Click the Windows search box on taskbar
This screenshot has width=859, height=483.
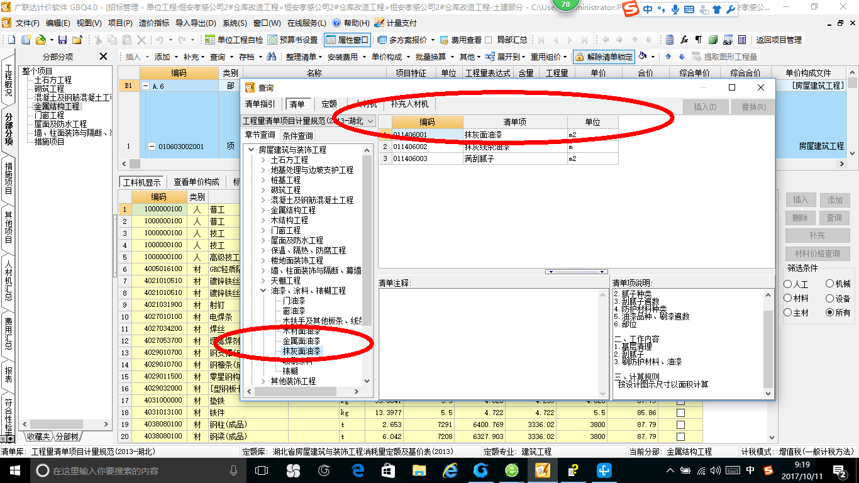(136, 470)
